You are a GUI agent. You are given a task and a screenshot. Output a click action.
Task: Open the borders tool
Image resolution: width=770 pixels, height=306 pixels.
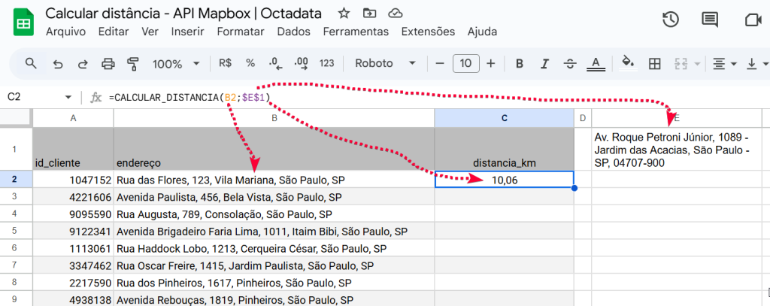(x=654, y=63)
